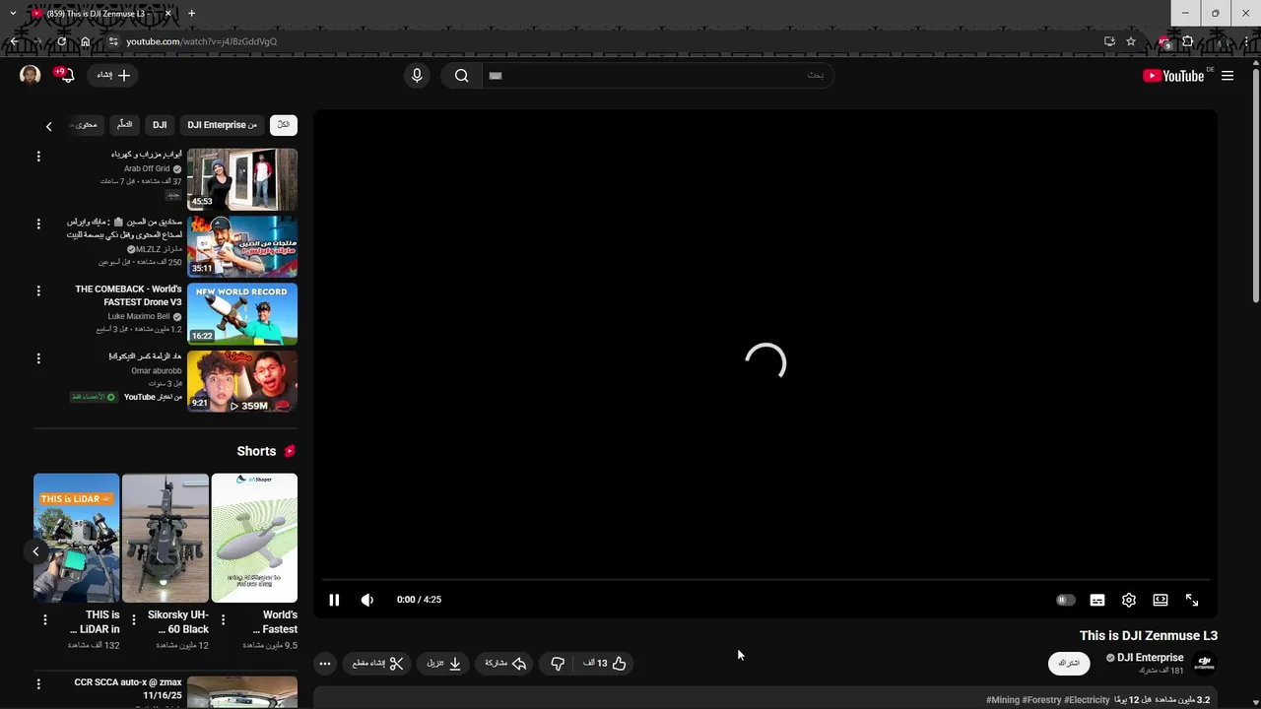Open 'THIS is LiDAR' Short thumbnail
Screen dimensions: 1261x709
[77, 538]
